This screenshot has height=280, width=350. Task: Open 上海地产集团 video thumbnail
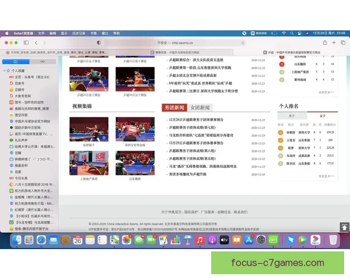(x=89, y=163)
